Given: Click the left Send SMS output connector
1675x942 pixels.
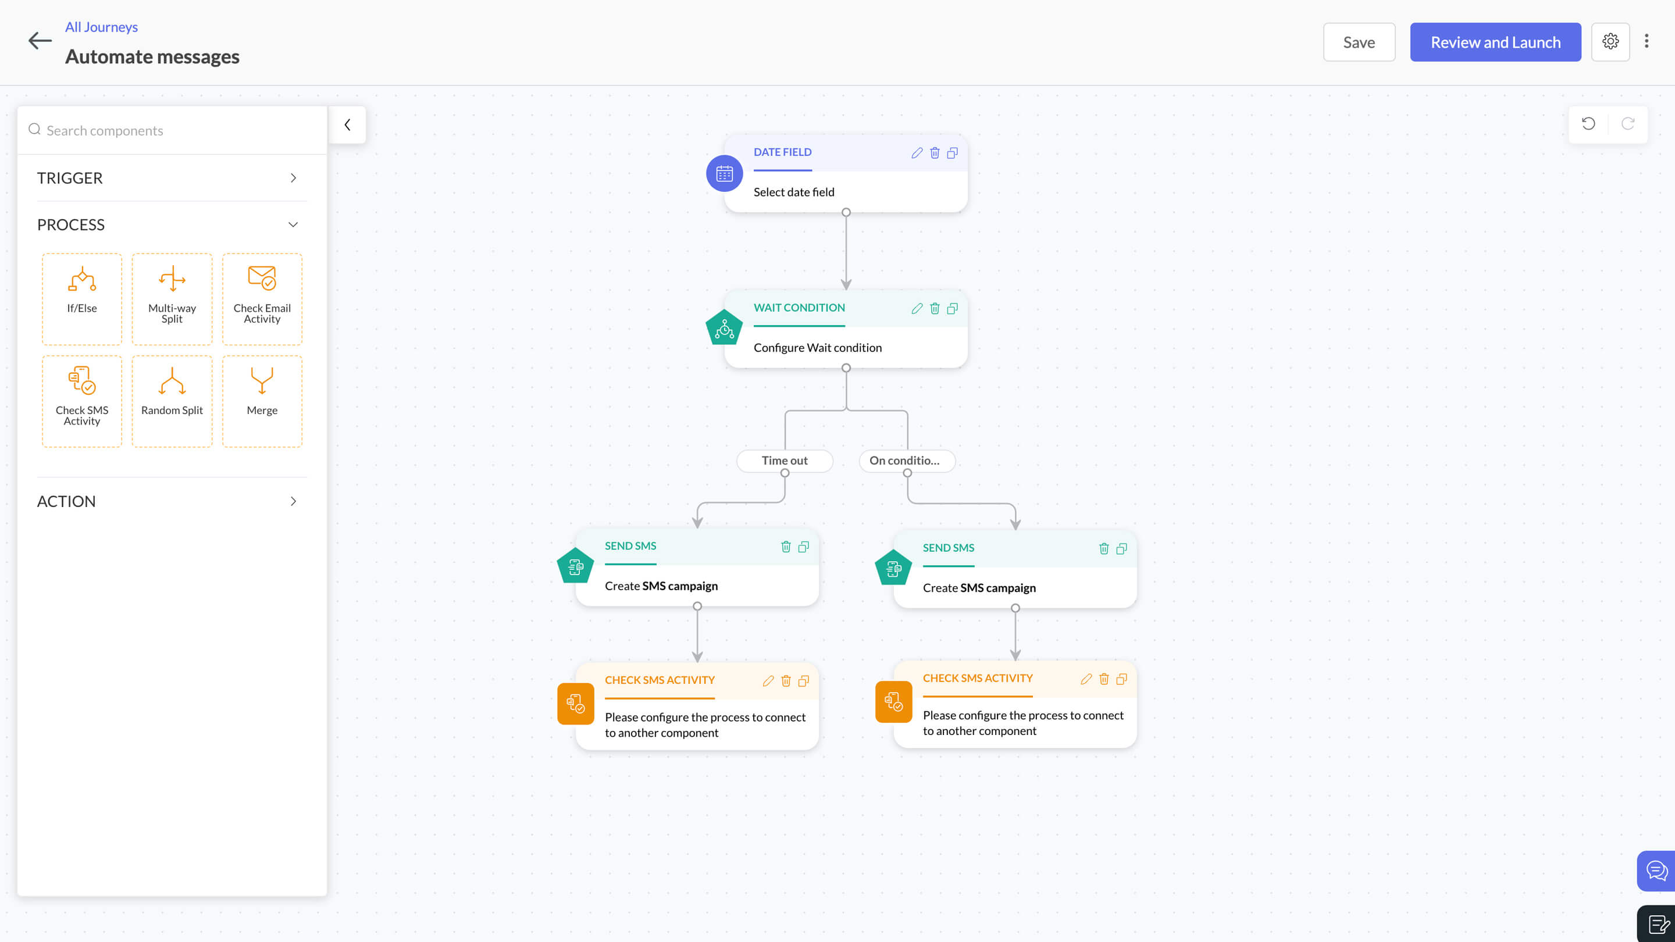Looking at the screenshot, I should pos(697,606).
